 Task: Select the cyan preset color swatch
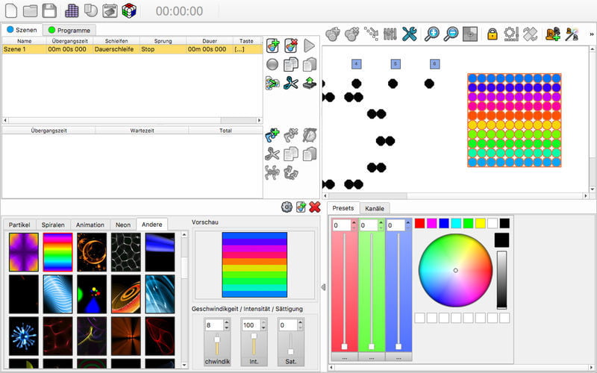tap(456, 223)
